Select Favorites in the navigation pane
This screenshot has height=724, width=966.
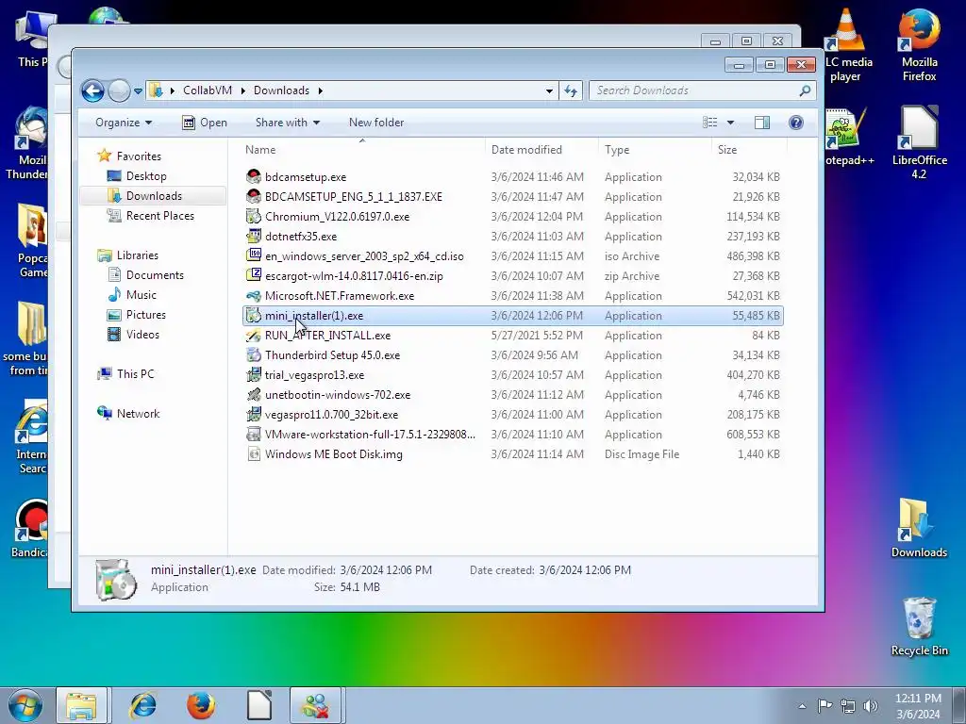139,156
